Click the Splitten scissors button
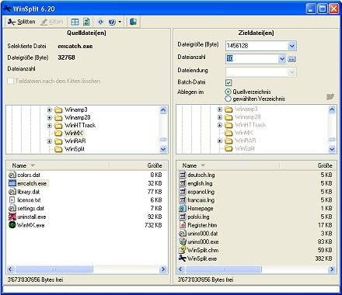342x295 pixels. click(21, 22)
